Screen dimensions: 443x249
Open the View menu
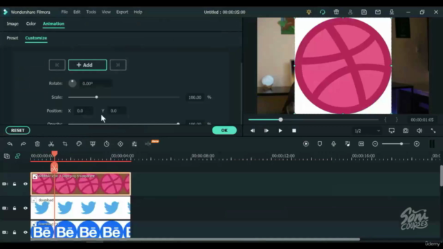click(106, 12)
